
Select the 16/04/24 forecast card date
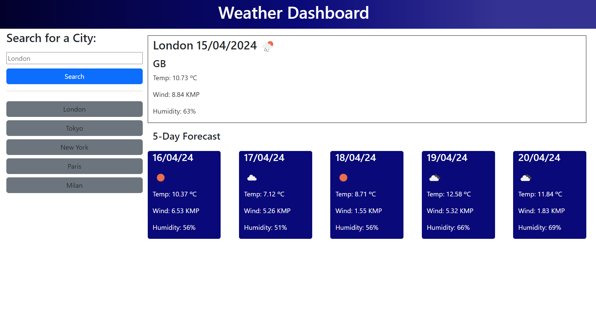pyautogui.click(x=173, y=158)
